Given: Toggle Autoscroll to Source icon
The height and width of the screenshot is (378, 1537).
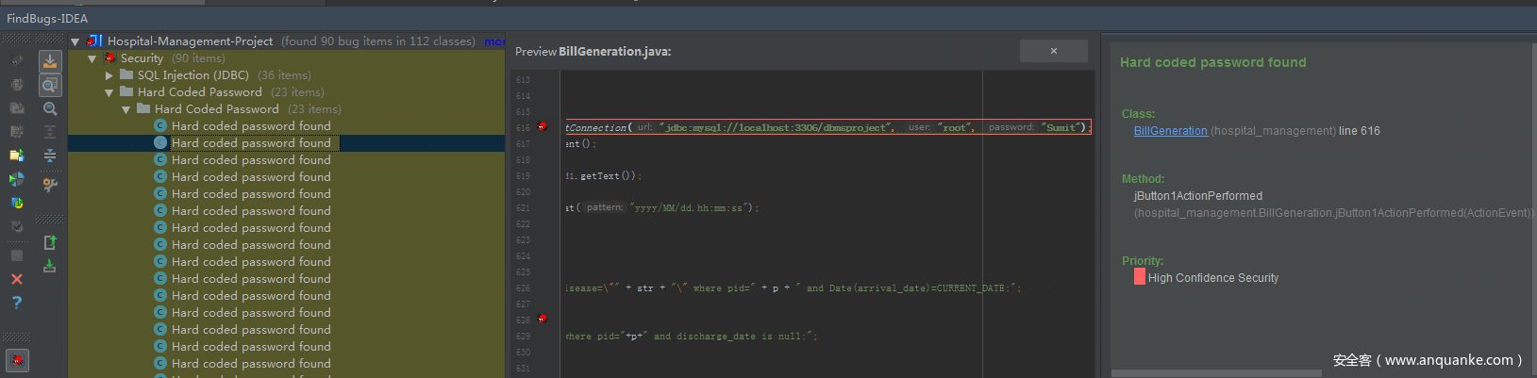Looking at the screenshot, I should pyautogui.click(x=50, y=61).
